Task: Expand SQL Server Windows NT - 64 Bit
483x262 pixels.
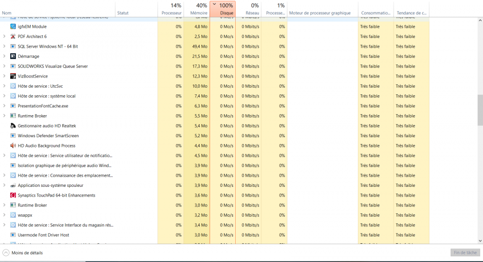Action: (4, 46)
